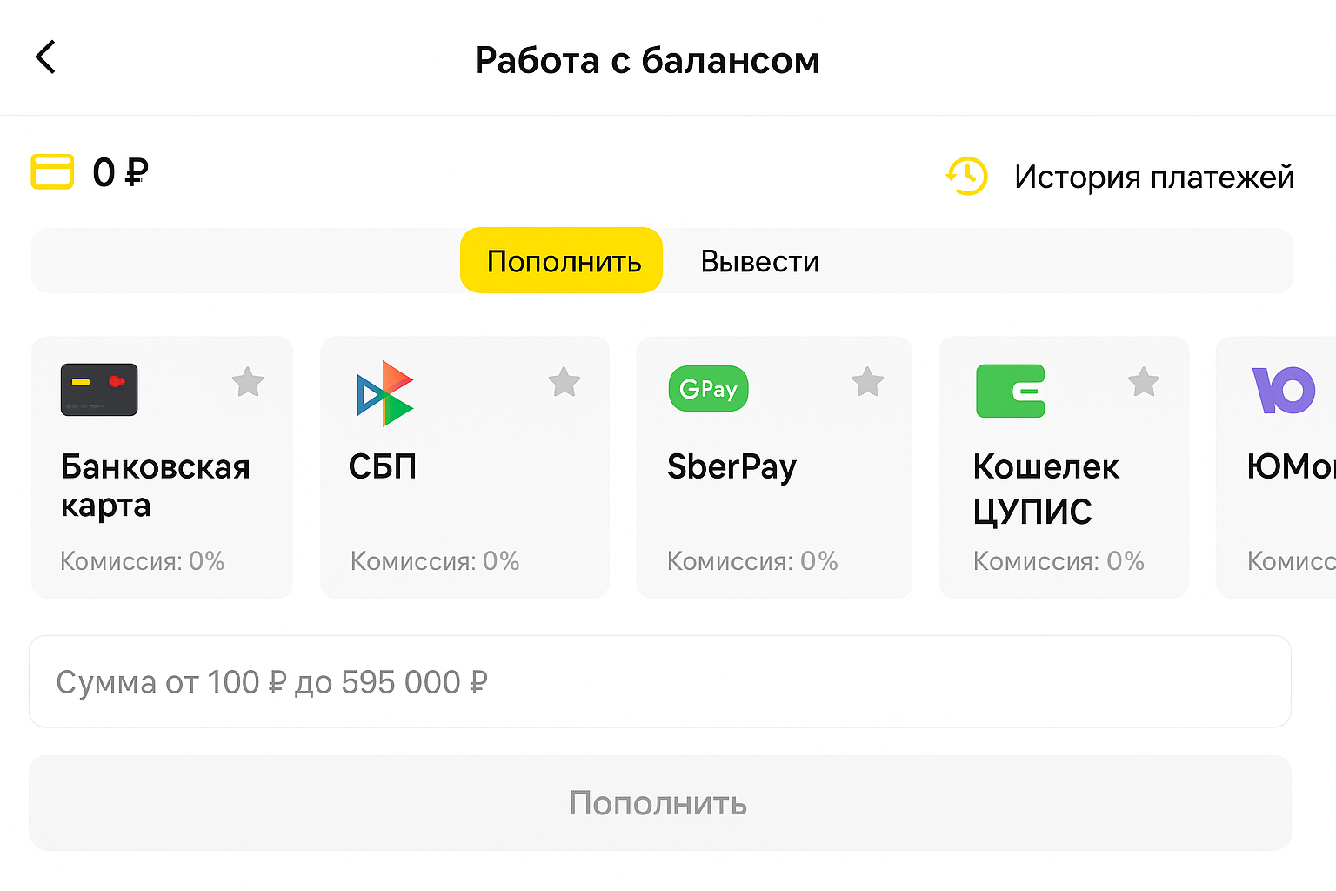Select the Пополнить tab
Viewport: 1336px width, 891px height.
point(561,260)
